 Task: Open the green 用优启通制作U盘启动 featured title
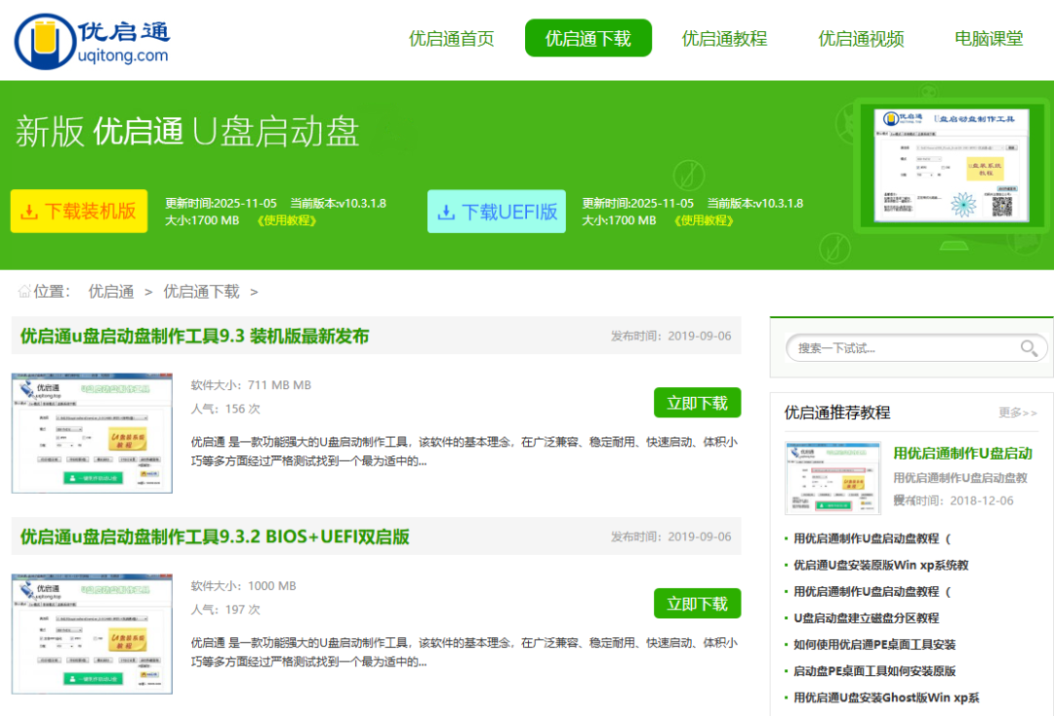click(x=962, y=454)
